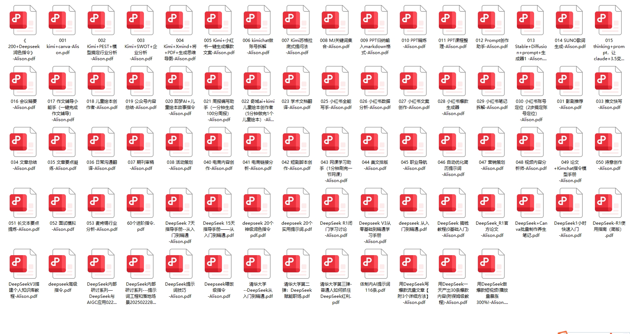
Task: Click the 025 小红书全能写手 PDF icon
Action: pos(335,81)
